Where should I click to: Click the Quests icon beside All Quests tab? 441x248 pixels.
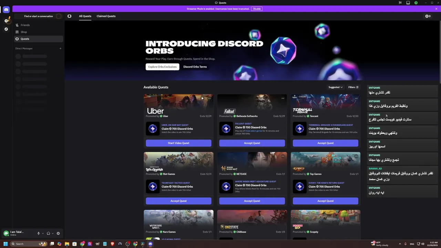69,16
